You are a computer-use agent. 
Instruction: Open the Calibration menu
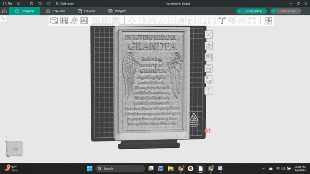(x=65, y=3)
